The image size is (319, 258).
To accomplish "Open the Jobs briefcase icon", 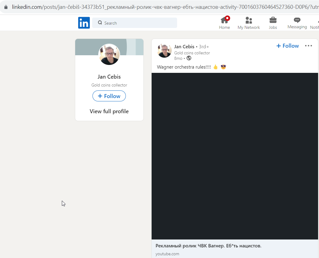I will click(x=273, y=23).
